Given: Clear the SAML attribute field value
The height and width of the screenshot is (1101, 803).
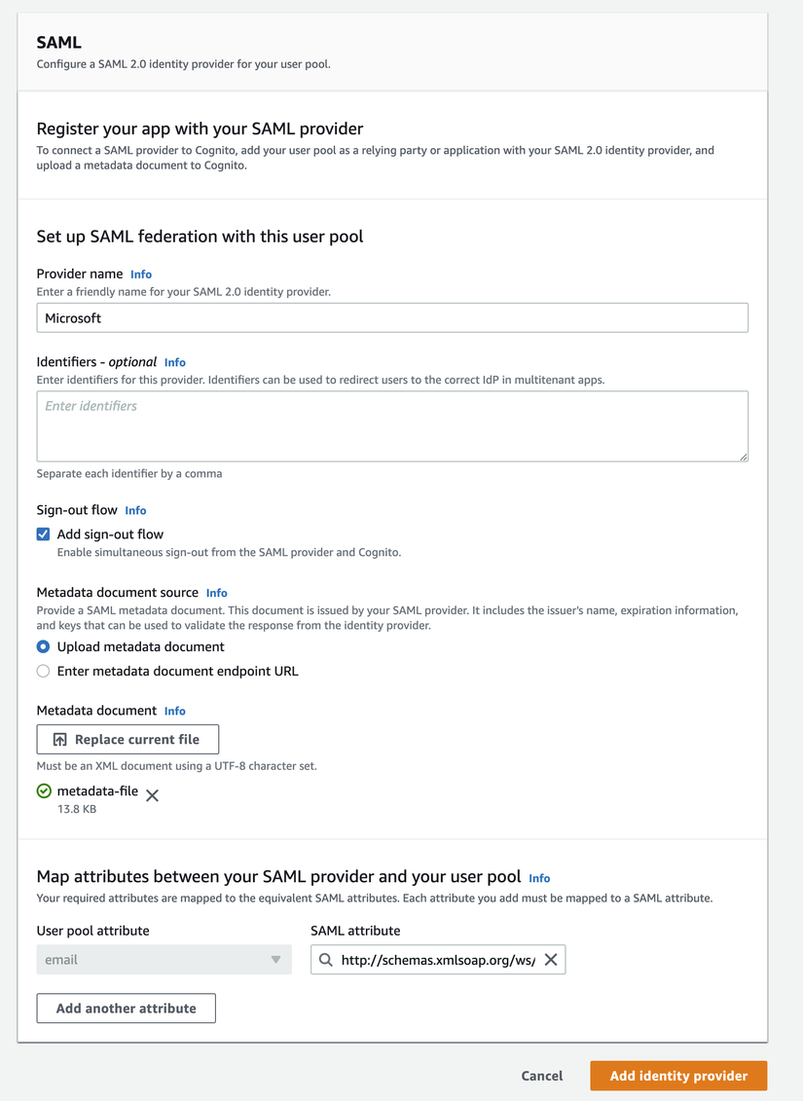Looking at the screenshot, I should click(x=551, y=960).
